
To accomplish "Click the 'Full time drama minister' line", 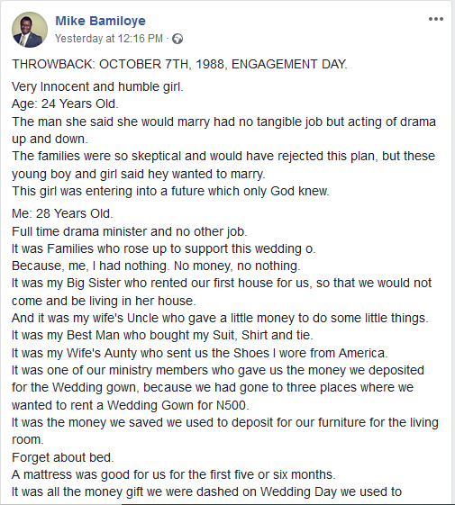I will pos(130,231).
